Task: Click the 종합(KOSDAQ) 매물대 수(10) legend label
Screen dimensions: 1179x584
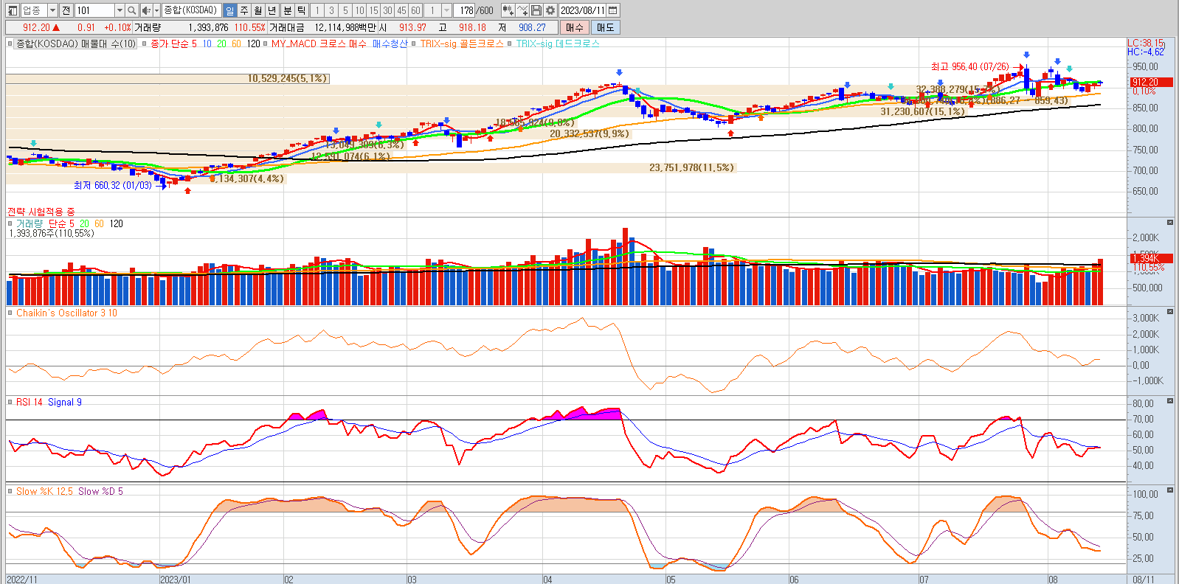Action: 77,44
